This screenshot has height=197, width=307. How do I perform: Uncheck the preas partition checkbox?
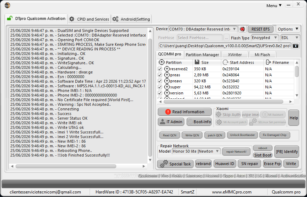(160, 75)
